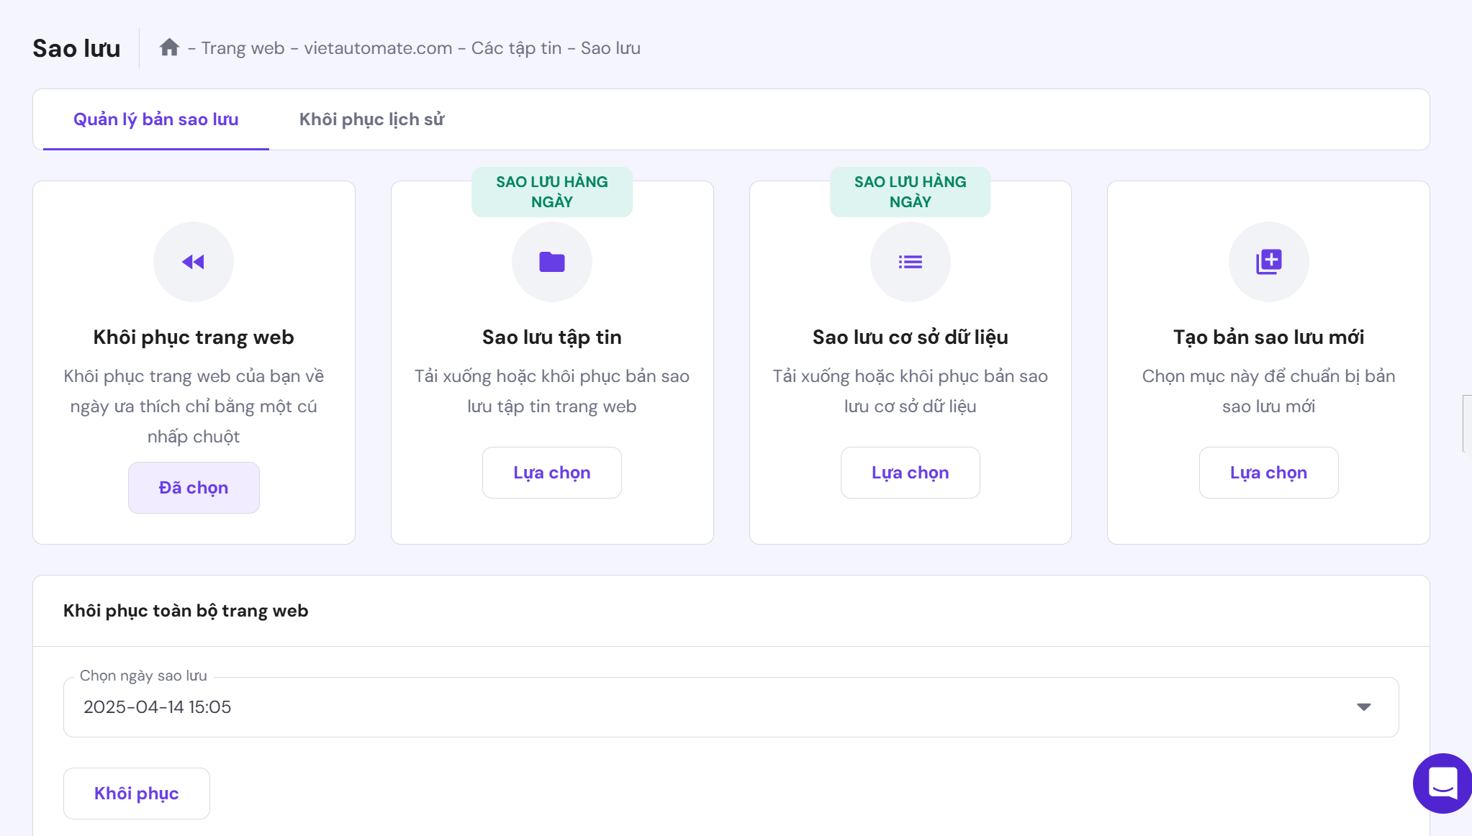Click the list icon for Sao lưu cơ sở dữ liệu
This screenshot has width=1472, height=836.
click(x=911, y=262)
